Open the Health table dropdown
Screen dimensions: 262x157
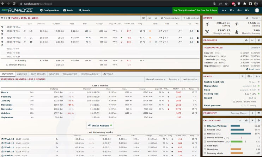(249, 76)
